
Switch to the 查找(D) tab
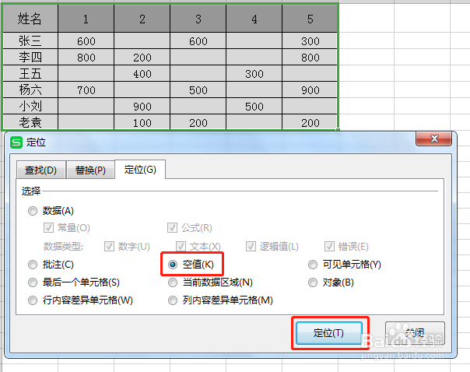40,170
